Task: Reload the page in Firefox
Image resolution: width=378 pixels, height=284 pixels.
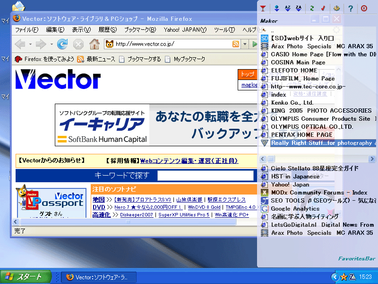Action: pyautogui.click(x=62, y=44)
